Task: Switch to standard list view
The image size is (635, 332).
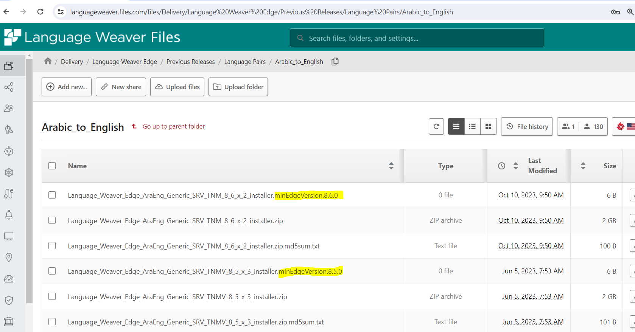Action: point(456,126)
